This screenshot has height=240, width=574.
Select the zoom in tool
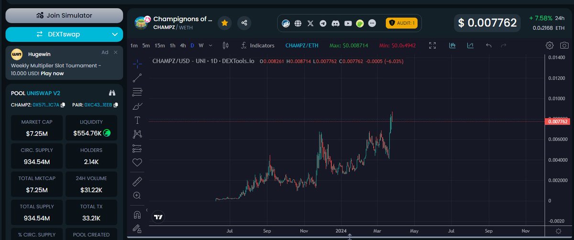(137, 195)
